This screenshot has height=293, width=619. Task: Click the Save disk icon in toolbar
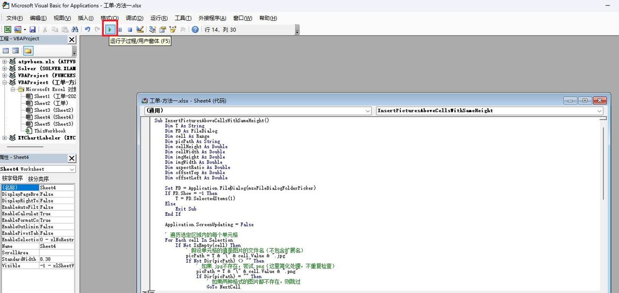pyautogui.click(x=33, y=29)
